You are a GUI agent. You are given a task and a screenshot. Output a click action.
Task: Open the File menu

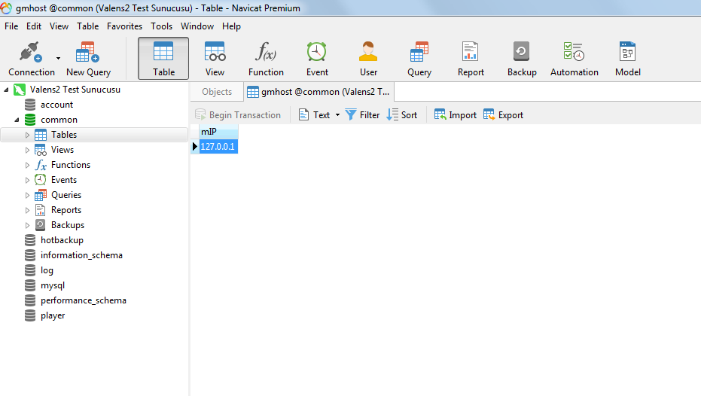pyautogui.click(x=11, y=26)
